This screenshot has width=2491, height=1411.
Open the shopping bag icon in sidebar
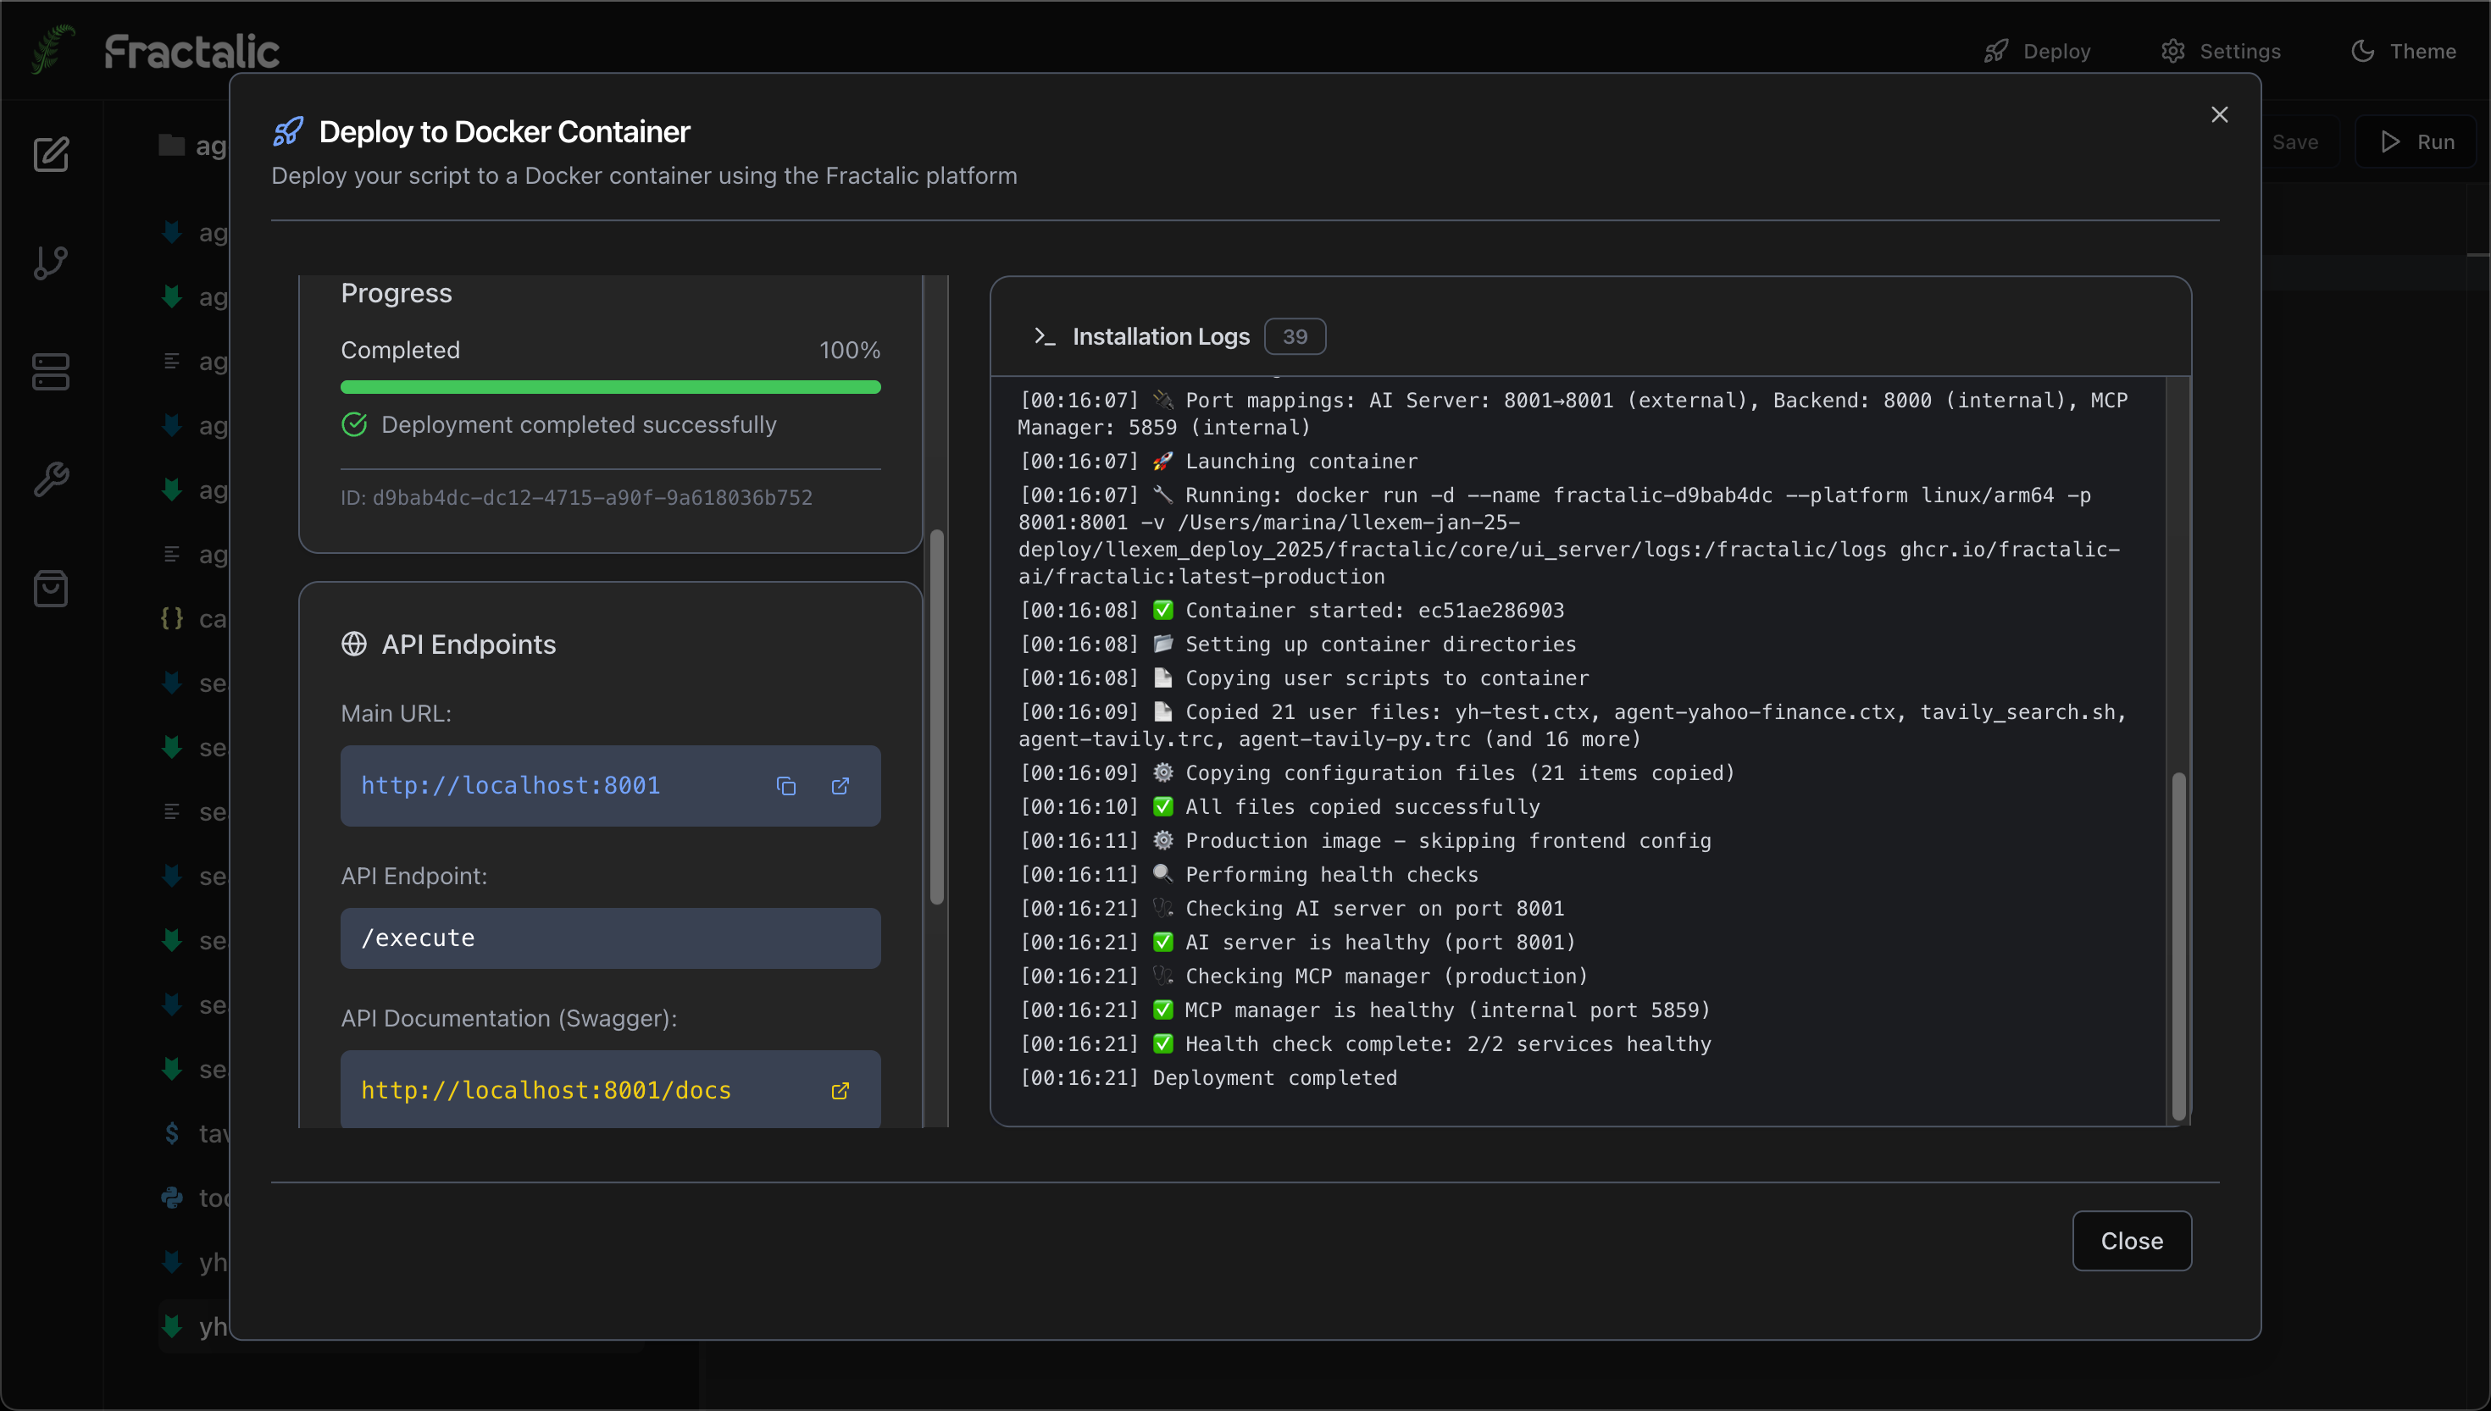click(x=52, y=589)
